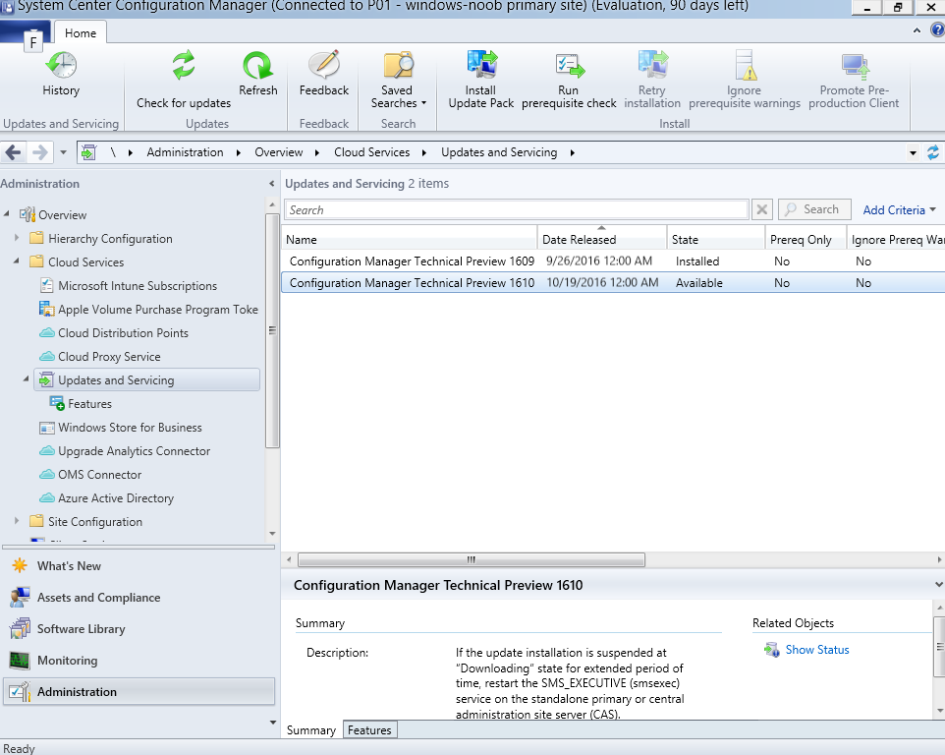Collapse the ribbon with the up chevron
This screenshot has width=945, height=755.
[917, 30]
